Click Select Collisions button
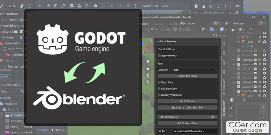 187,76
